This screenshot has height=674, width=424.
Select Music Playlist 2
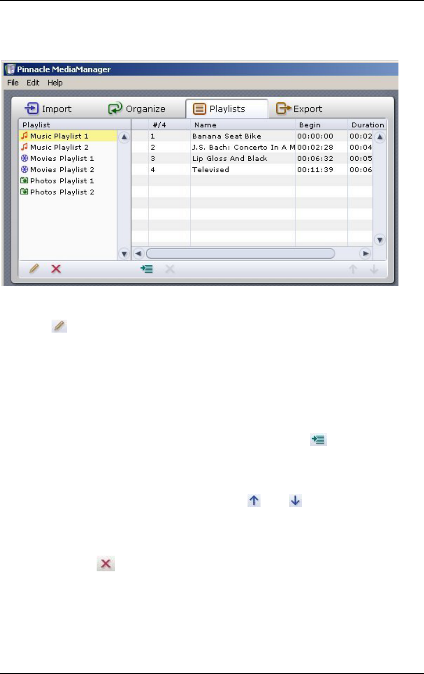[x=68, y=147]
